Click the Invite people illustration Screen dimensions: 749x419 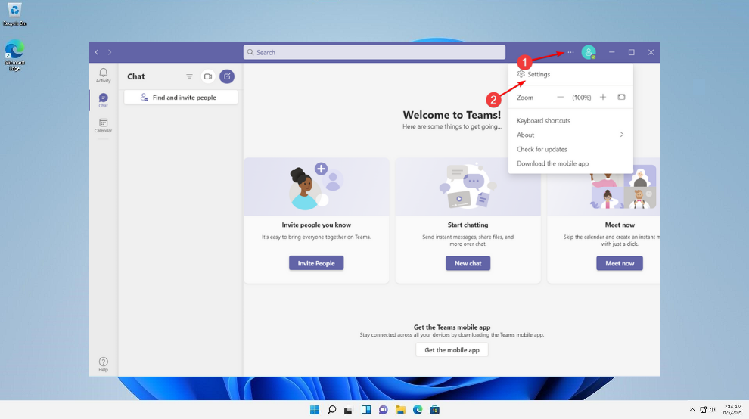click(x=316, y=187)
